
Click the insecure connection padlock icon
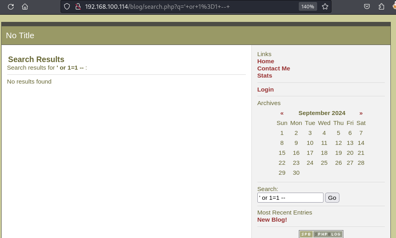78,6
